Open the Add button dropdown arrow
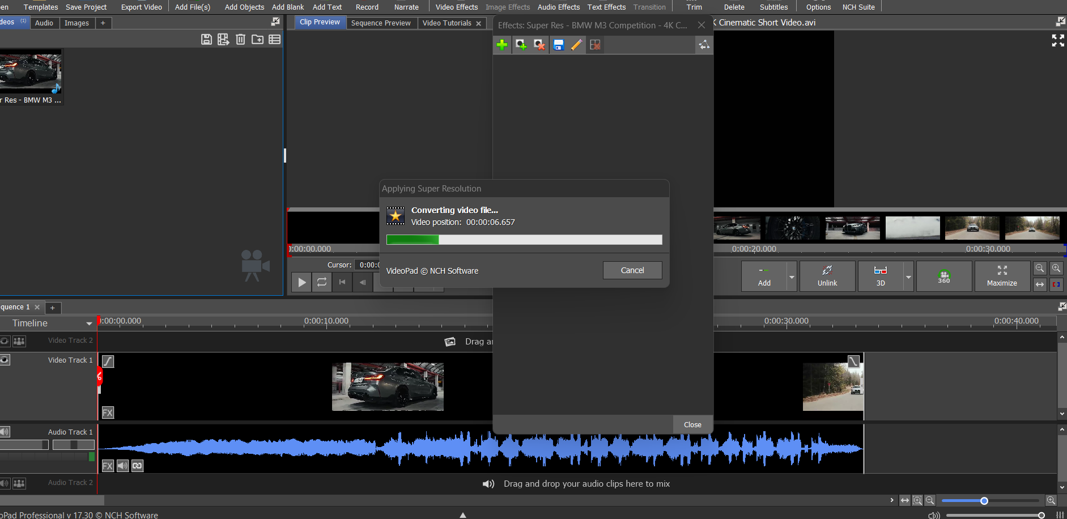1067x519 pixels. [792, 277]
